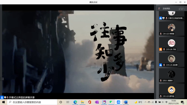Select the 主持人 host participant tile
Image resolution: width=187 pixels, height=105 pixels.
click(x=172, y=75)
